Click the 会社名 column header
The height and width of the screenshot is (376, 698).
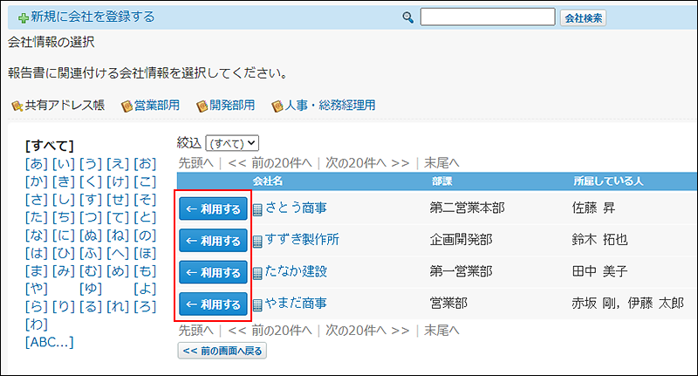tap(268, 181)
